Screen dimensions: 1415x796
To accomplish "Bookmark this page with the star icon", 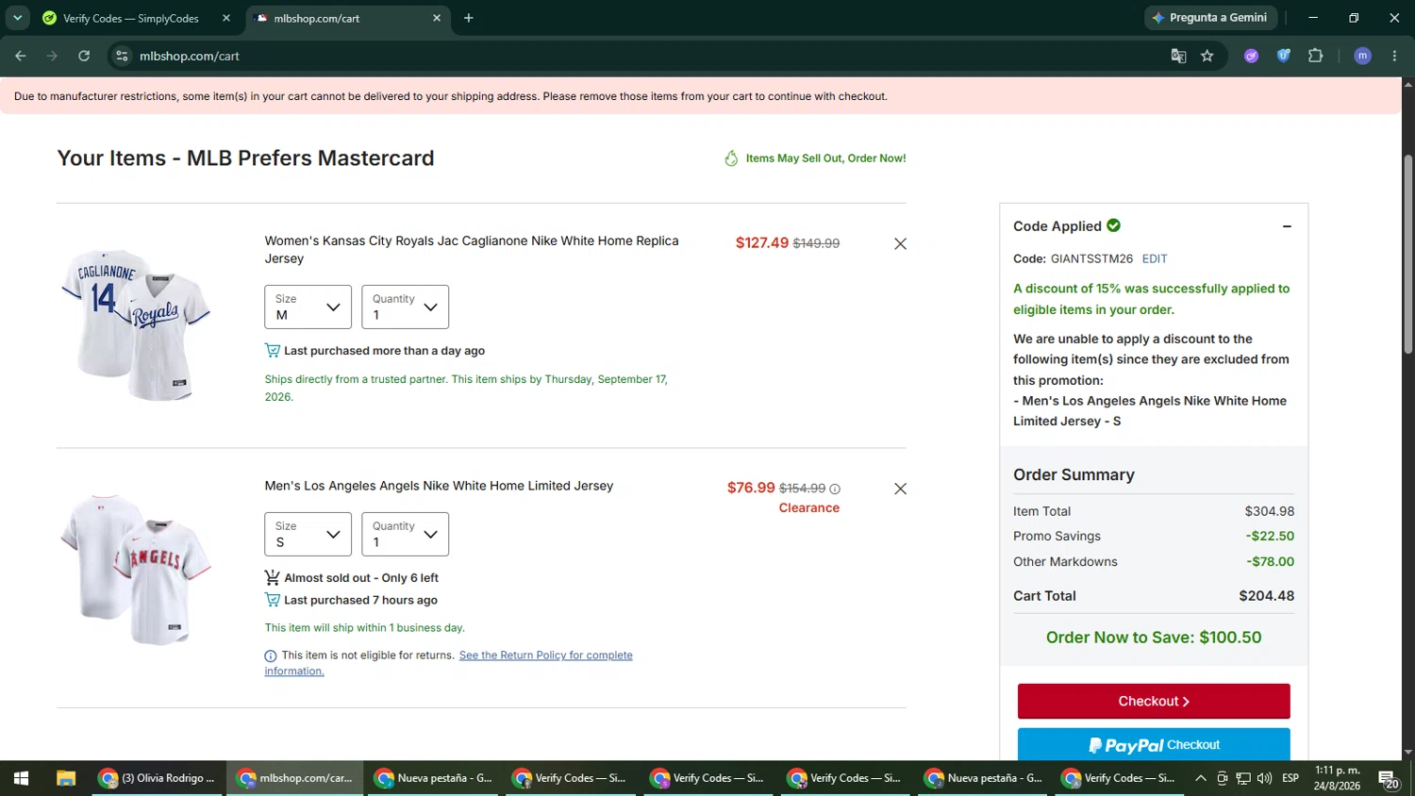I will pos(1207,56).
